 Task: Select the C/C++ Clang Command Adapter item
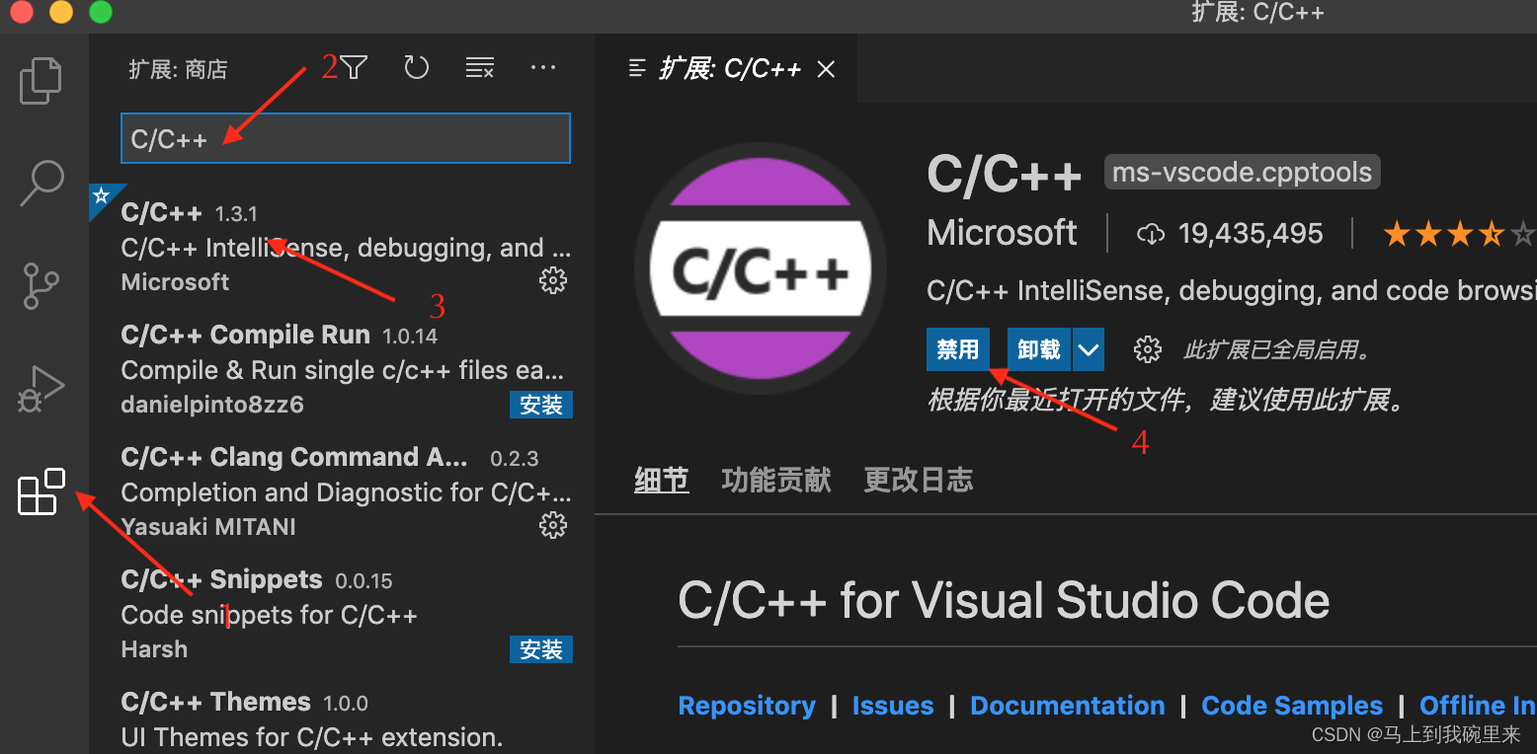[342, 491]
